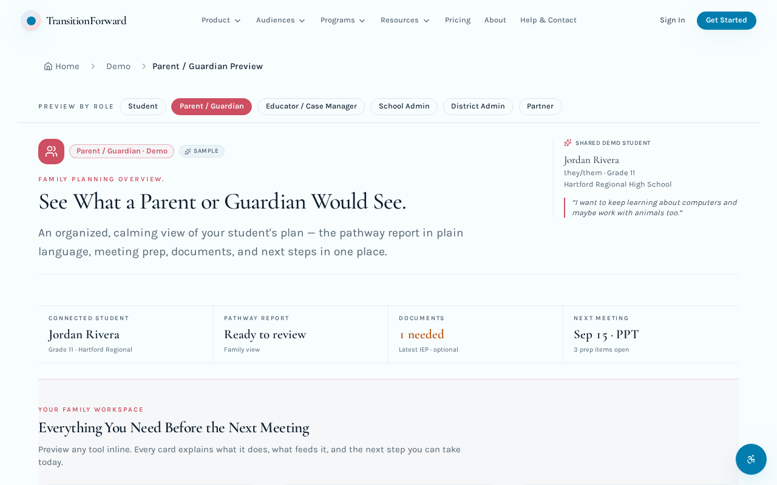The image size is (777, 485).
Task: Go to the Pricing page
Action: tap(458, 20)
